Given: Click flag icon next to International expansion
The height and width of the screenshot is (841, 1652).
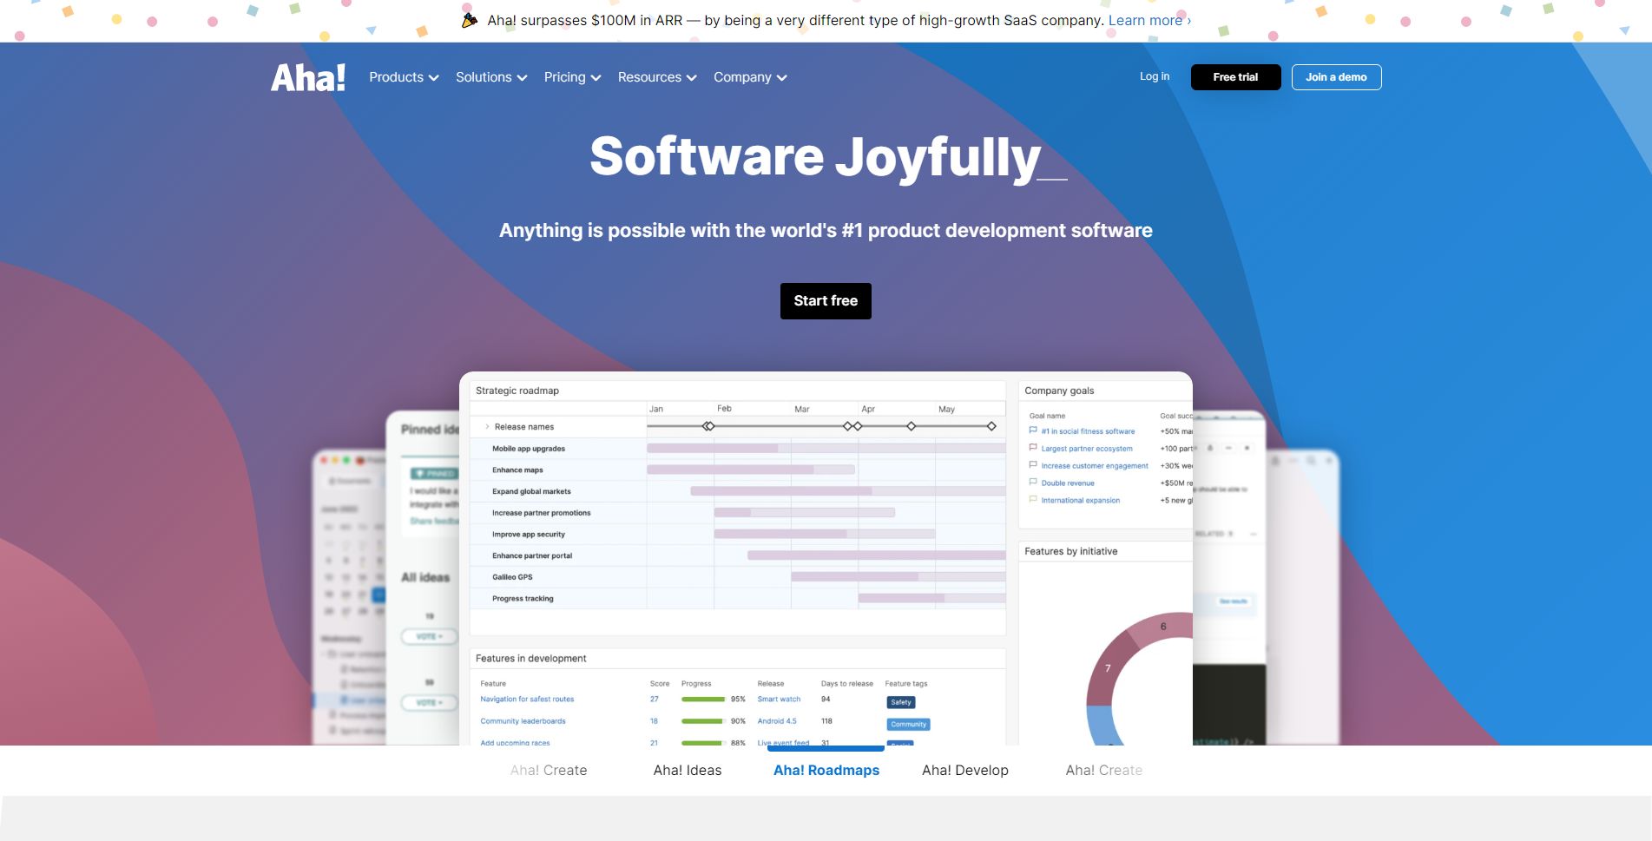Looking at the screenshot, I should point(1033,499).
